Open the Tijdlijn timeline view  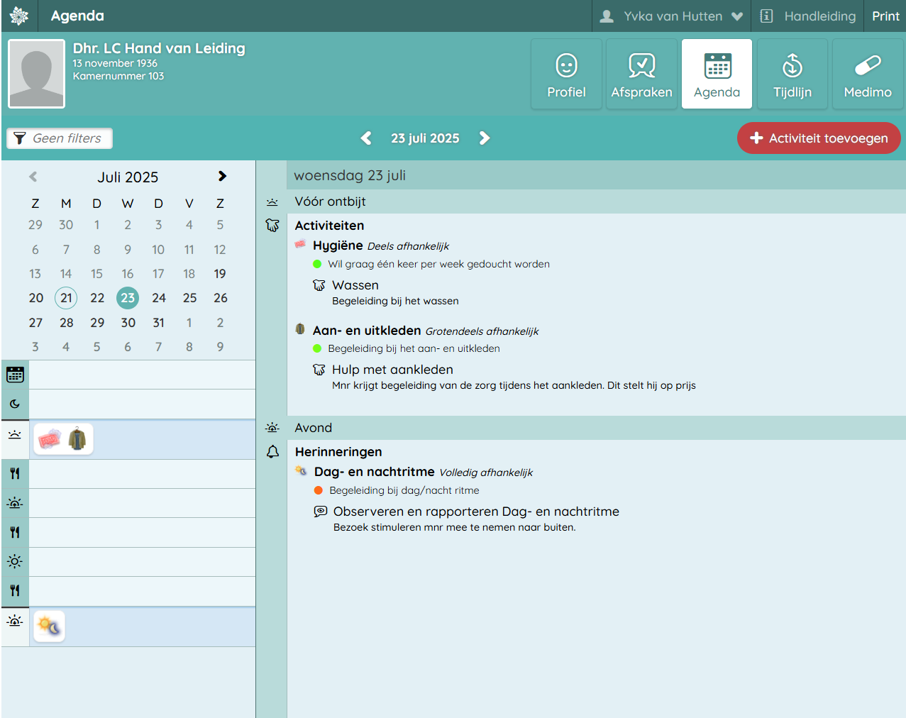click(792, 74)
